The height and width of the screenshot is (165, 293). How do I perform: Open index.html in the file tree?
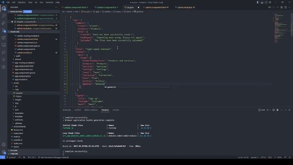tap(18, 133)
